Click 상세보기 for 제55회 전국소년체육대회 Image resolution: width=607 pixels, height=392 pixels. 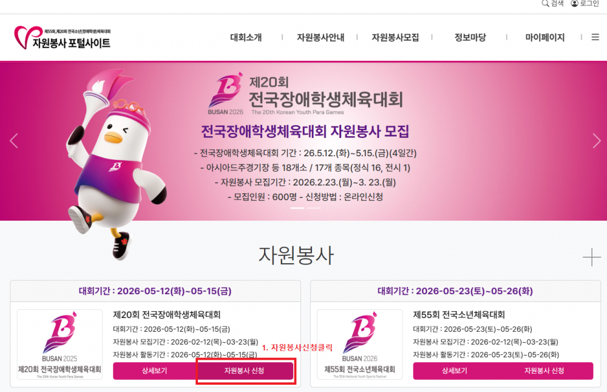point(455,371)
